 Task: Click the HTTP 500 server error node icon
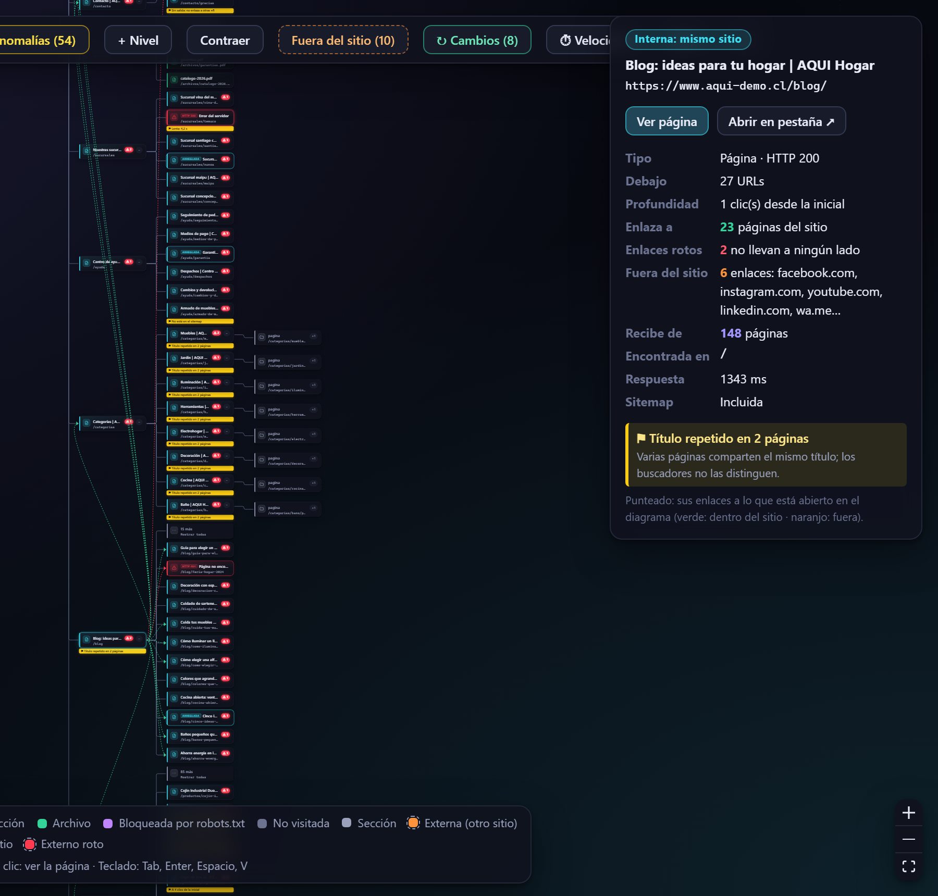point(174,118)
